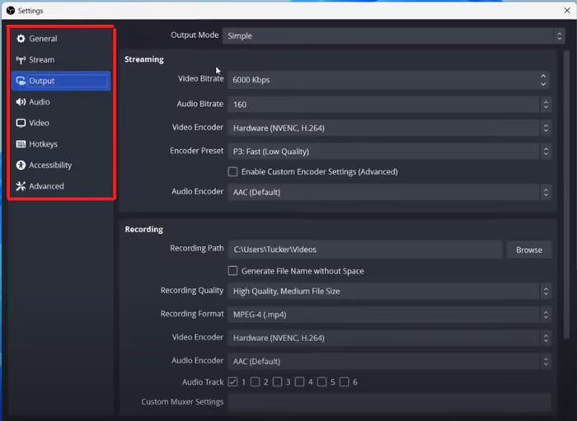Click the Accessibility person icon

click(21, 166)
